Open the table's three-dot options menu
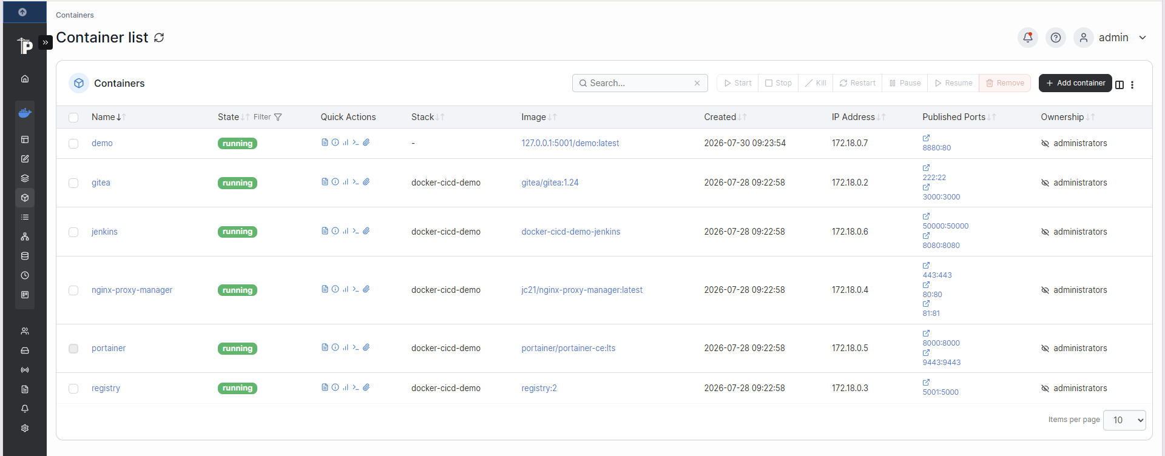 click(1132, 85)
